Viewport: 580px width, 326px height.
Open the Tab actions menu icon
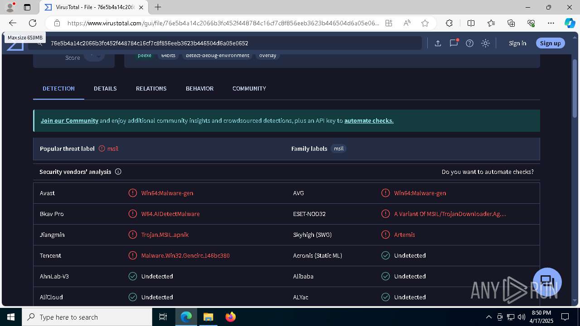[27, 7]
